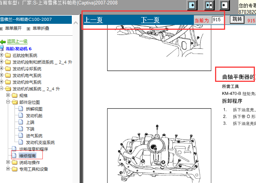Click 菜单展开 to expand menu

pyautogui.click(x=13, y=28)
